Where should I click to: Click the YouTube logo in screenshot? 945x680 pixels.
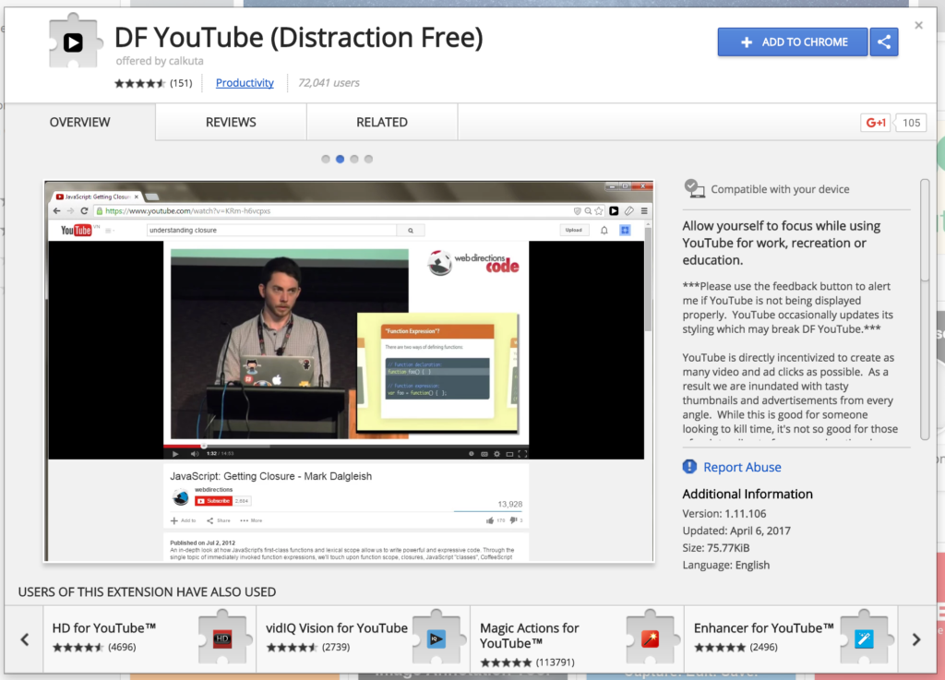point(76,230)
